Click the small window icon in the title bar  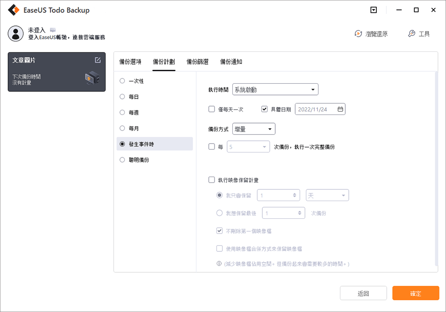pyautogui.click(x=374, y=10)
